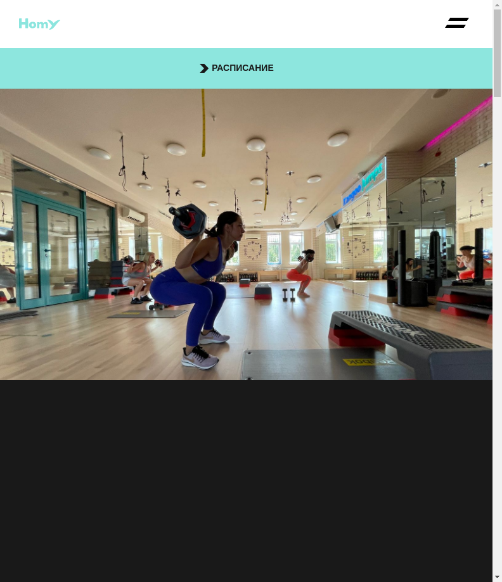Click the vertical scrollbar thumb

[497, 53]
